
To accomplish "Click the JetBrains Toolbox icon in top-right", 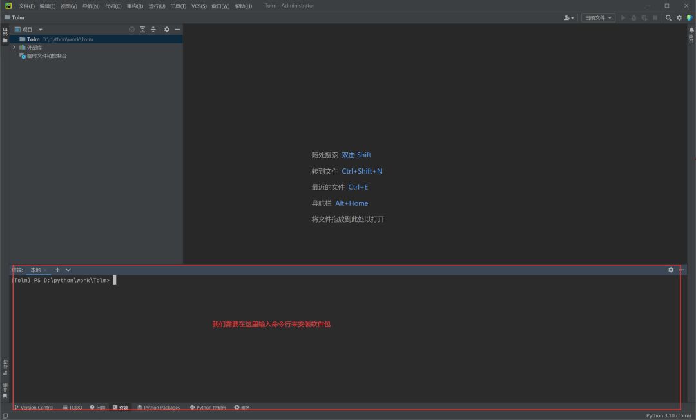I will click(x=689, y=18).
